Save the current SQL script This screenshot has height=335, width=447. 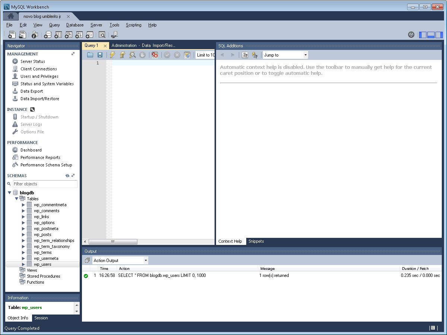pos(100,55)
